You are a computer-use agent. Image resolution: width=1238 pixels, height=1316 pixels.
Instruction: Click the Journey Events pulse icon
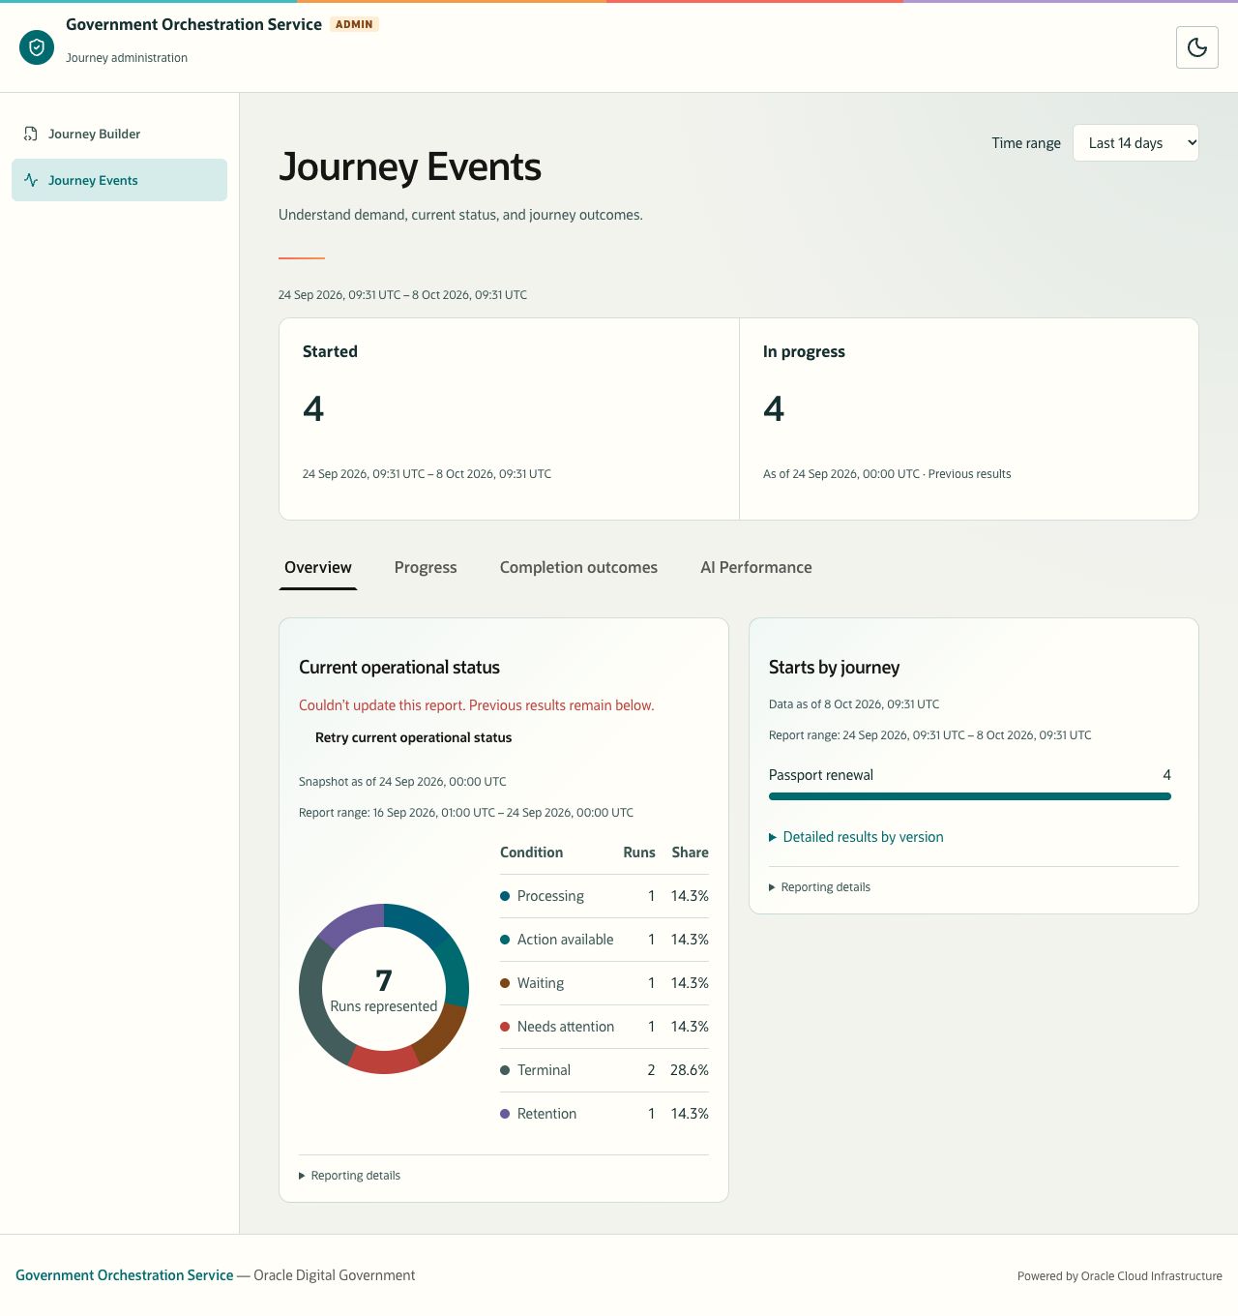point(31,180)
